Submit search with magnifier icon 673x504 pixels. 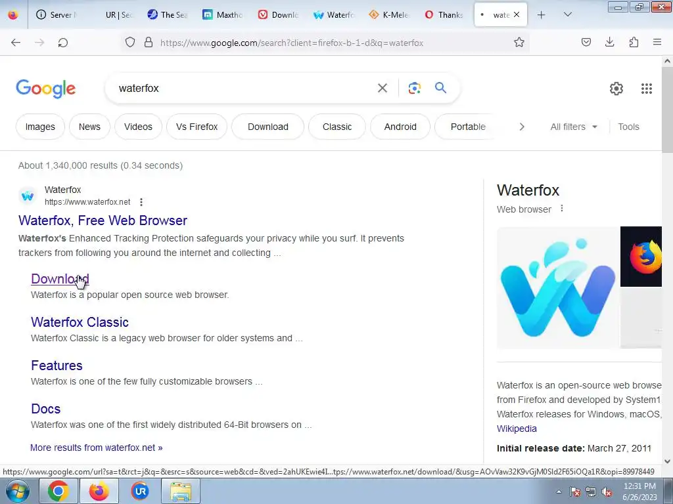(x=440, y=88)
